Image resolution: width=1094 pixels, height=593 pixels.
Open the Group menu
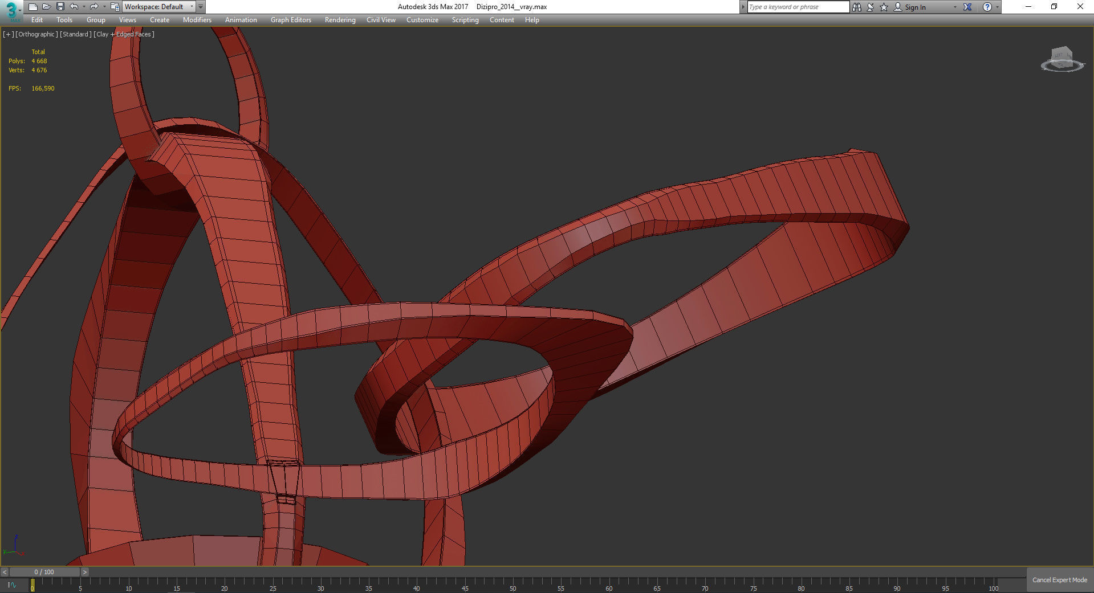pos(96,20)
